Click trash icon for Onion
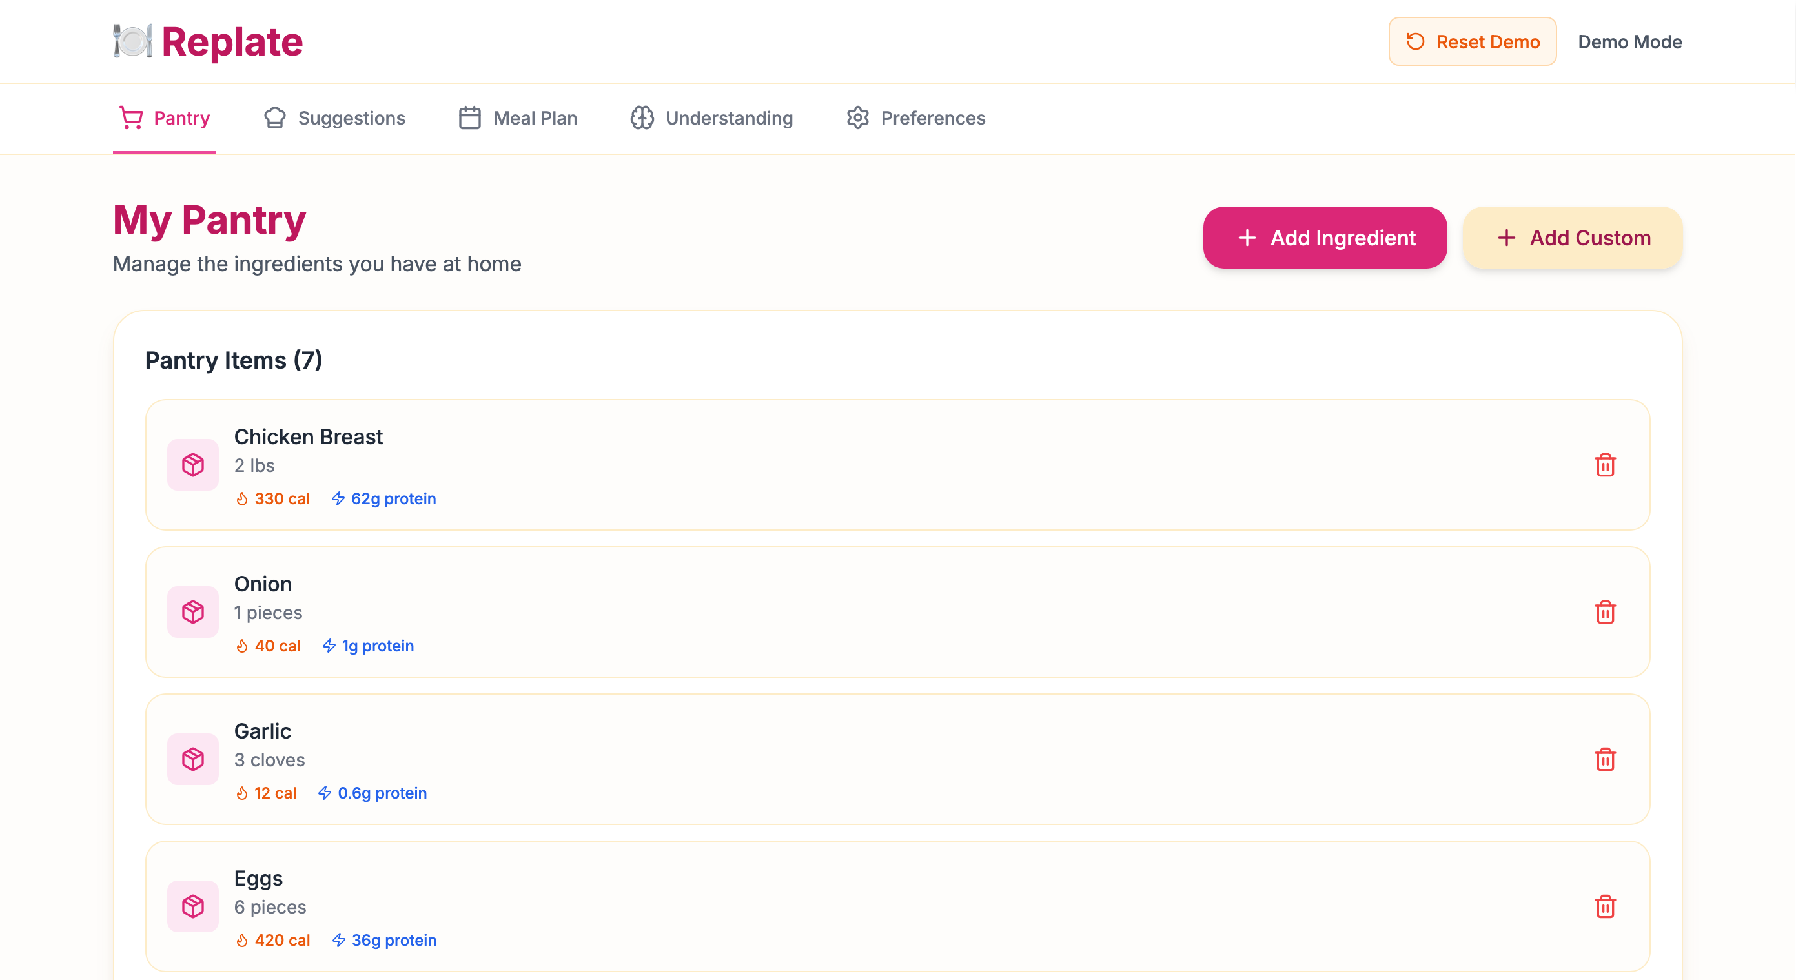Screen dimensions: 1796x980 click(x=1604, y=612)
